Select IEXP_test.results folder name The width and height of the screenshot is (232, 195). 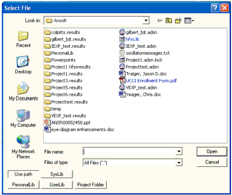pos(68,46)
